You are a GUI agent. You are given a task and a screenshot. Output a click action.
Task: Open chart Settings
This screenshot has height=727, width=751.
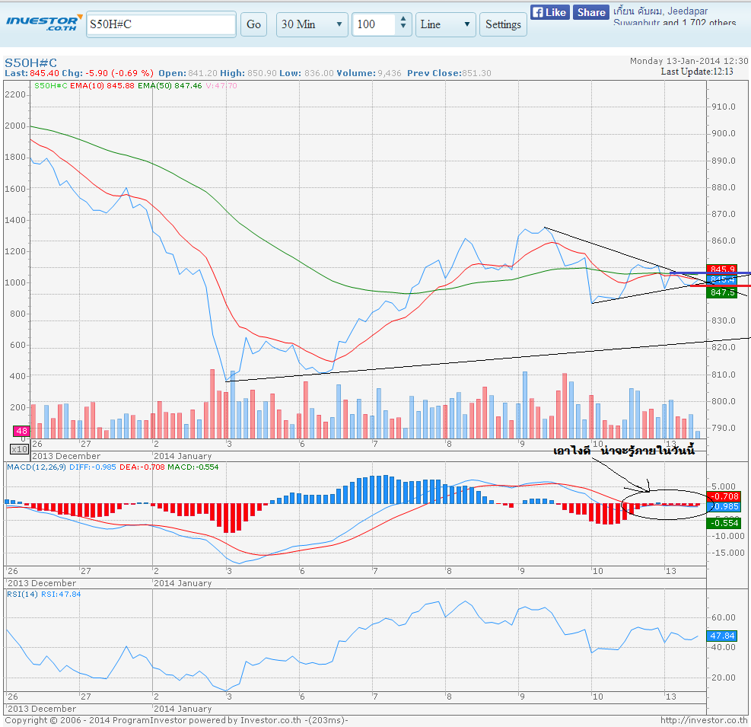coord(503,24)
